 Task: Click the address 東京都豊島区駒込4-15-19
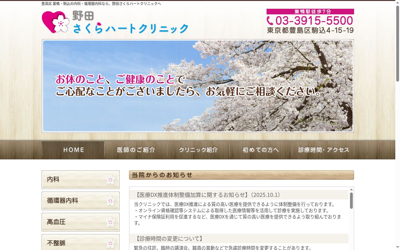click(x=310, y=30)
